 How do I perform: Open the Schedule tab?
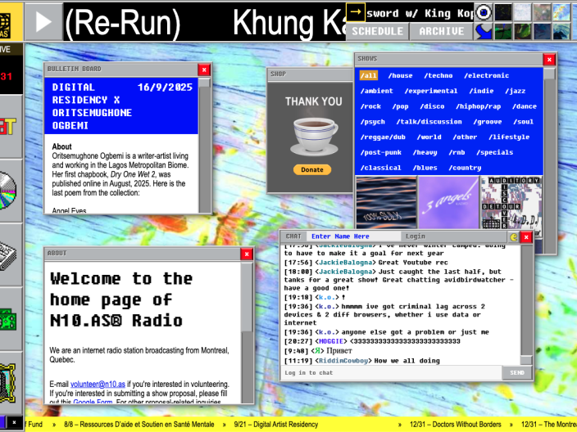[378, 32]
